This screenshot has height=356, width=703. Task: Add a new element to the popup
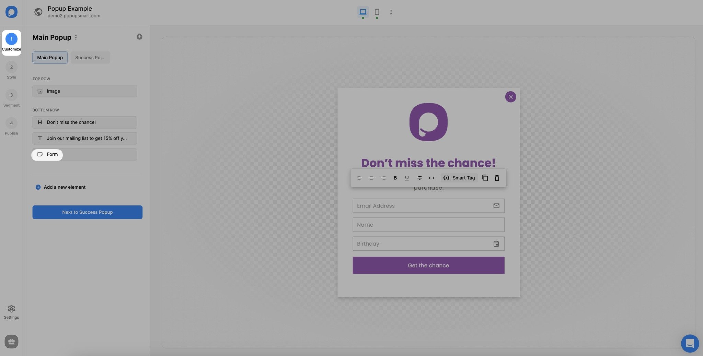click(60, 187)
